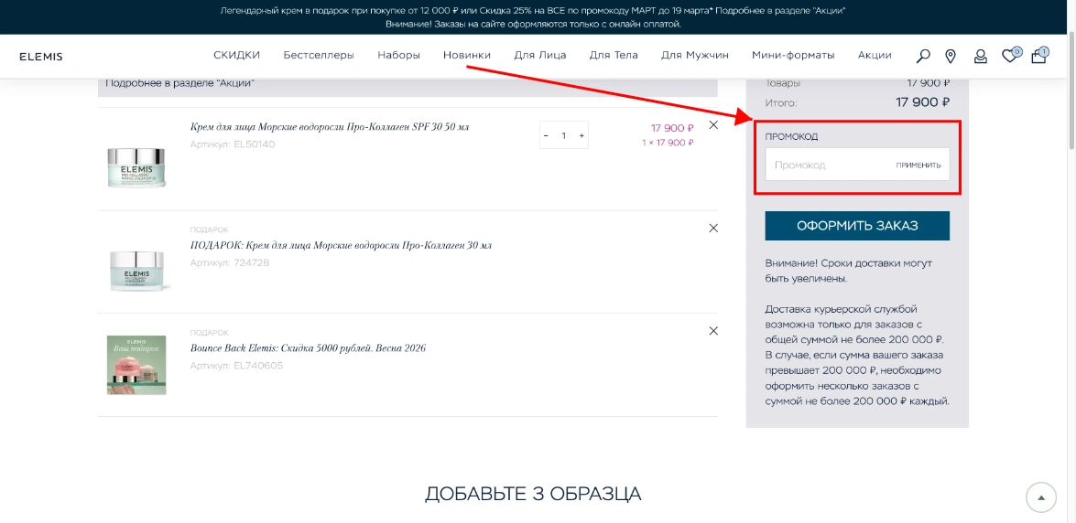Open the Bounce Back Elemis discount link
Screen dimensions: 1076x523
coord(308,348)
